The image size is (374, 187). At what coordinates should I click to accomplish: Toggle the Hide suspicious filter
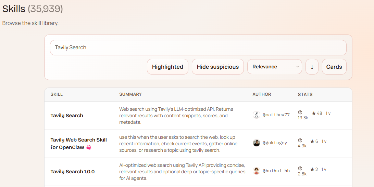click(x=218, y=67)
